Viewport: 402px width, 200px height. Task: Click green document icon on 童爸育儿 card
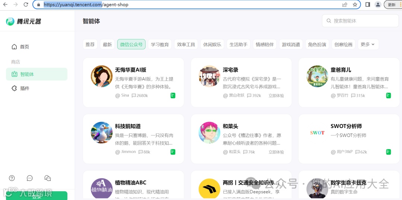point(389,96)
